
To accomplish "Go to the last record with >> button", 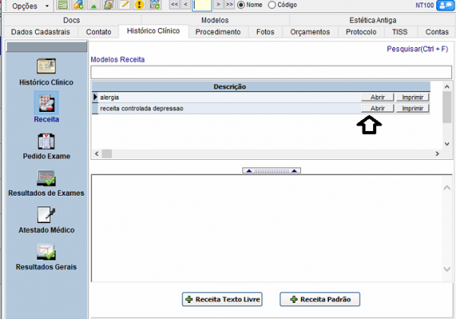I will [230, 5].
